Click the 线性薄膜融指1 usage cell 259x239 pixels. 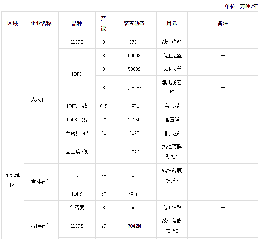click(x=172, y=152)
